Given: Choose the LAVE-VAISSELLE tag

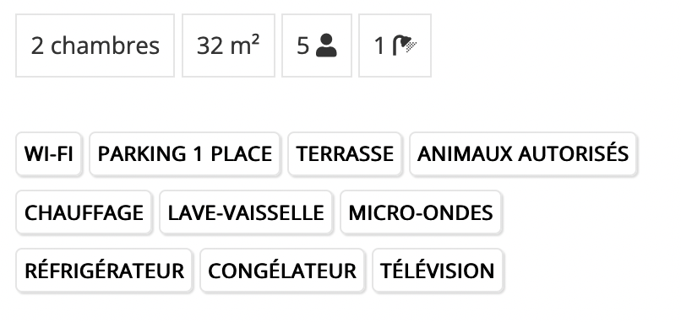Looking at the screenshot, I should click(x=246, y=212).
